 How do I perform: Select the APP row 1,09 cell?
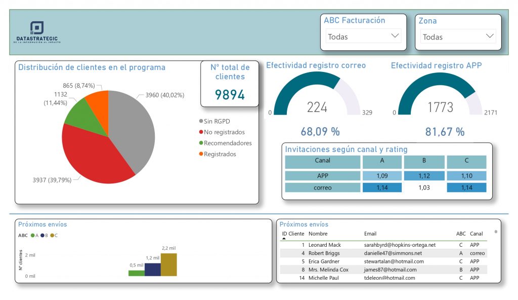tap(382, 176)
